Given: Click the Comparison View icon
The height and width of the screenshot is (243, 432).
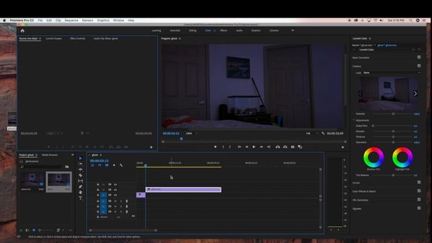Looking at the screenshot, I should pyautogui.click(x=300, y=147).
